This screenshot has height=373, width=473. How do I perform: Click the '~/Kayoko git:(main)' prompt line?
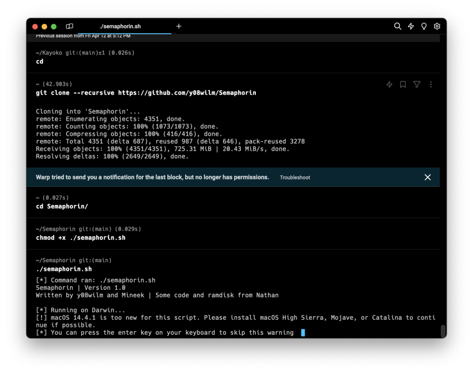[85, 53]
